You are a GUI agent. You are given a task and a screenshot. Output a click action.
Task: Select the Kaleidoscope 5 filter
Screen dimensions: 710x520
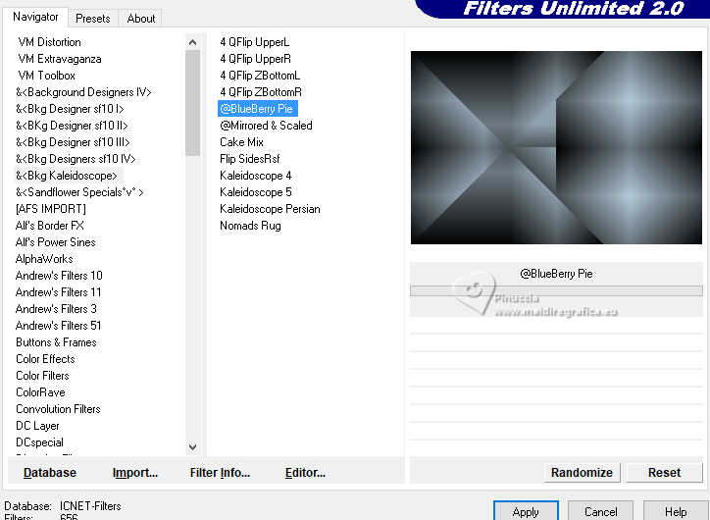(x=255, y=192)
